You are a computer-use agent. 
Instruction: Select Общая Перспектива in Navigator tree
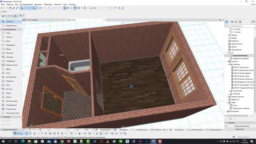pyautogui.click(x=240, y=56)
